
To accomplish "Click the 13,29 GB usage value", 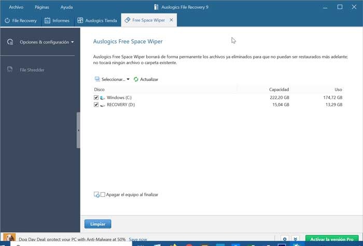I will [334, 105].
